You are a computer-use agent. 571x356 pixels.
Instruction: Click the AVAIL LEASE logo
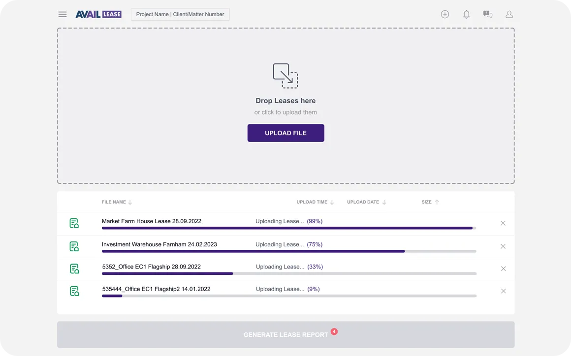pyautogui.click(x=98, y=14)
